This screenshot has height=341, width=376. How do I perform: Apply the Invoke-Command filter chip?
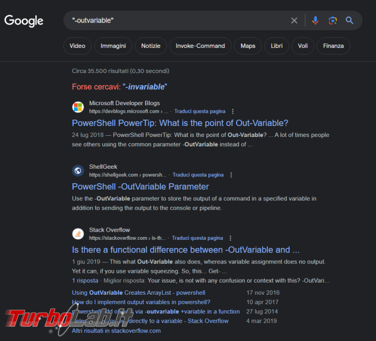200,46
